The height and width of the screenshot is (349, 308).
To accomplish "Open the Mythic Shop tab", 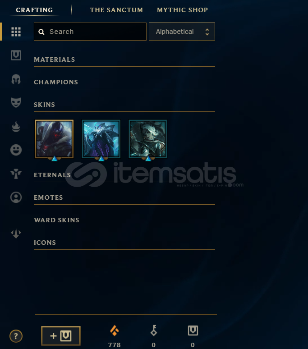I will (183, 10).
